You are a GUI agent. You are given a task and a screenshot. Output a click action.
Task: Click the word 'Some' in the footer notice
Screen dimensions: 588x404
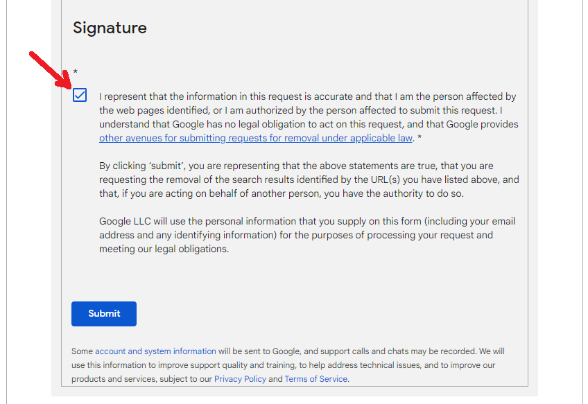coord(82,351)
